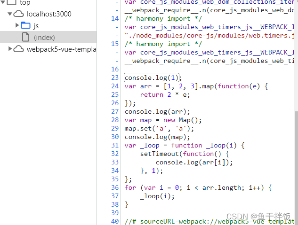
Task: Click the 'return 2 * e;' code
Action: 165,94
